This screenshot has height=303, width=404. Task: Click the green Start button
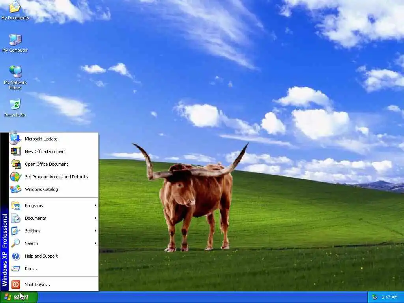[x=19, y=297]
